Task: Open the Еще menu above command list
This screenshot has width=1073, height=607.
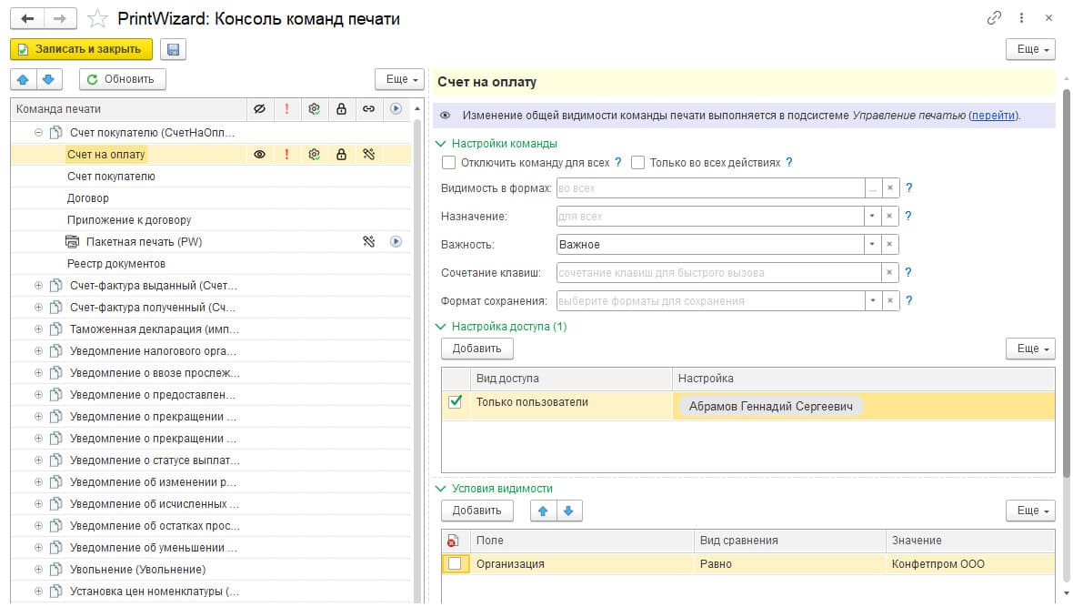Action: click(400, 79)
